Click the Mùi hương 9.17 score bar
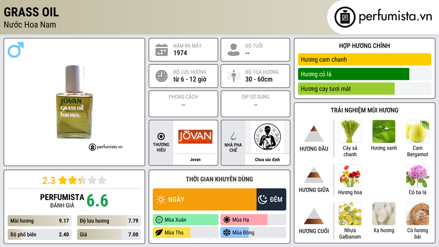This screenshot has width=439, height=247. 40,221
